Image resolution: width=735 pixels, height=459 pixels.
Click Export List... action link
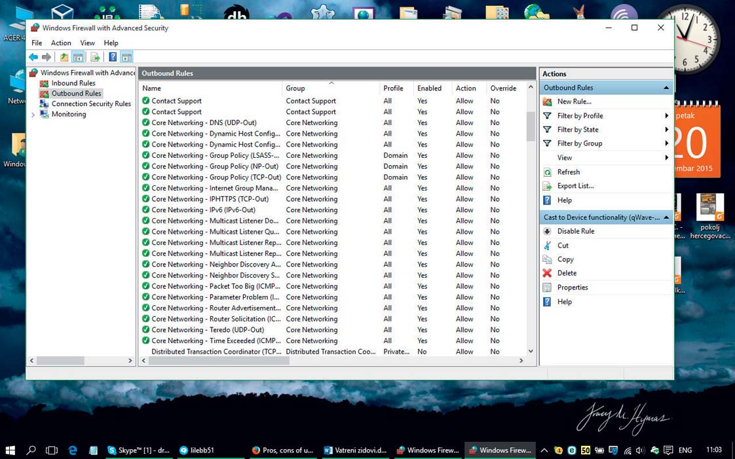[x=575, y=186]
